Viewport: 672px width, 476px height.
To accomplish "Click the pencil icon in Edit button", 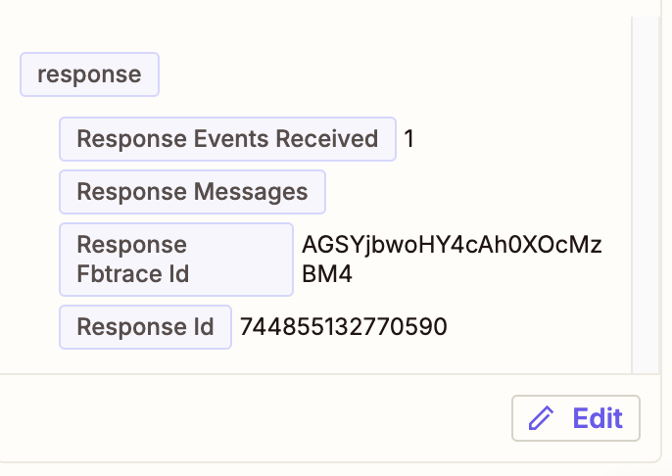I will pyautogui.click(x=541, y=419).
